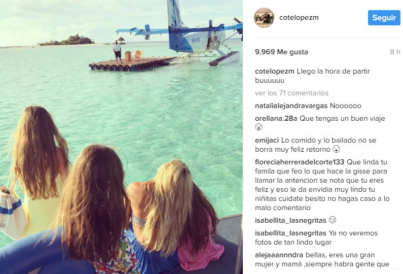
Task: Click the cotelopezm profile avatar
Action: tap(264, 17)
